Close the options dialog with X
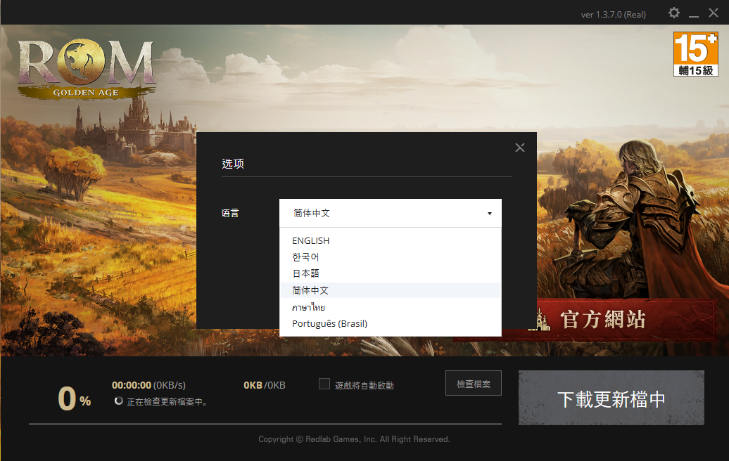Image resolution: width=729 pixels, height=461 pixels. [x=519, y=148]
